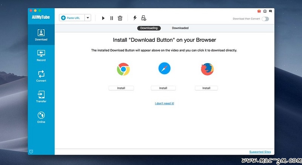Click the yellow minimize window button
Image resolution: width=302 pixels, height=165 pixels.
(x=35, y=11)
